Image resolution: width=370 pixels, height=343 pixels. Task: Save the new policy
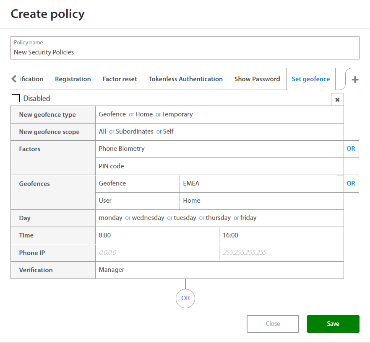coord(333,324)
